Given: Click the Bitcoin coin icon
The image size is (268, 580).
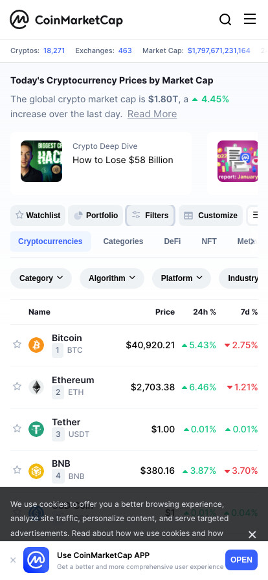Looking at the screenshot, I should pyautogui.click(x=36, y=345).
